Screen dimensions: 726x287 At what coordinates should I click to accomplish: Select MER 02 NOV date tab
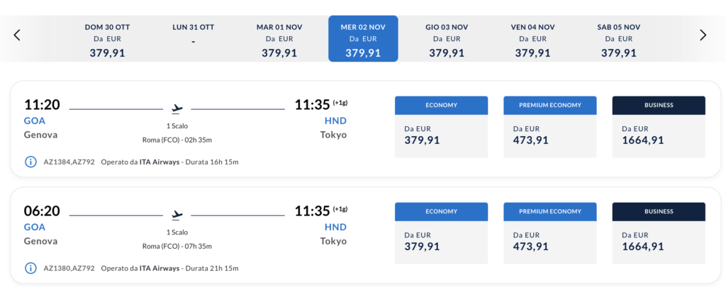tap(363, 39)
